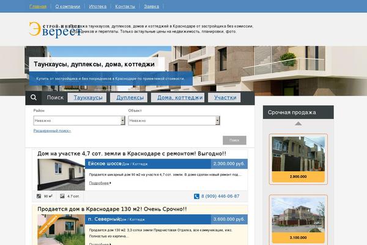Click phone number 8 (909) 446-06-87

pyautogui.click(x=220, y=196)
